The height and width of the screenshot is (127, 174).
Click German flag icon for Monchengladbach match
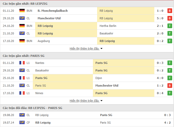22,11
